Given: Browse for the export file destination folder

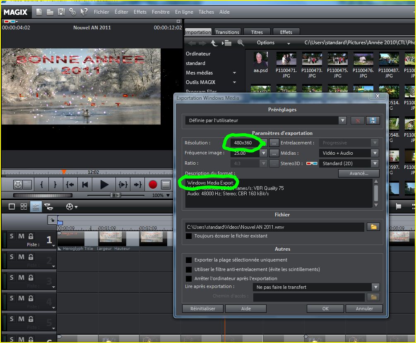Looking at the screenshot, I should tap(373, 227).
